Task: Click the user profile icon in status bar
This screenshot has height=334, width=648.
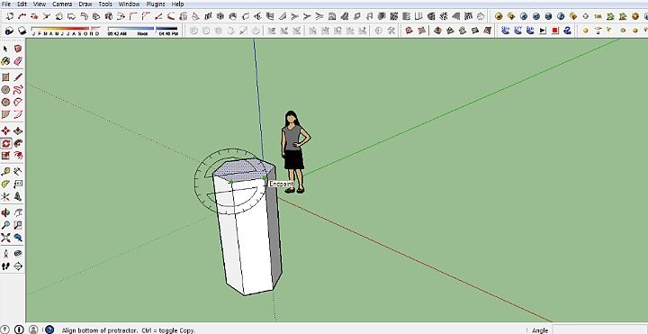Action: click(33, 329)
